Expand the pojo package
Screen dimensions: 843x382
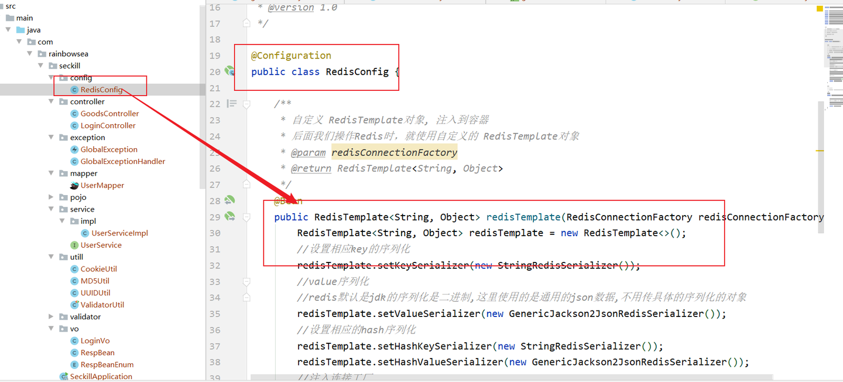click(50, 197)
